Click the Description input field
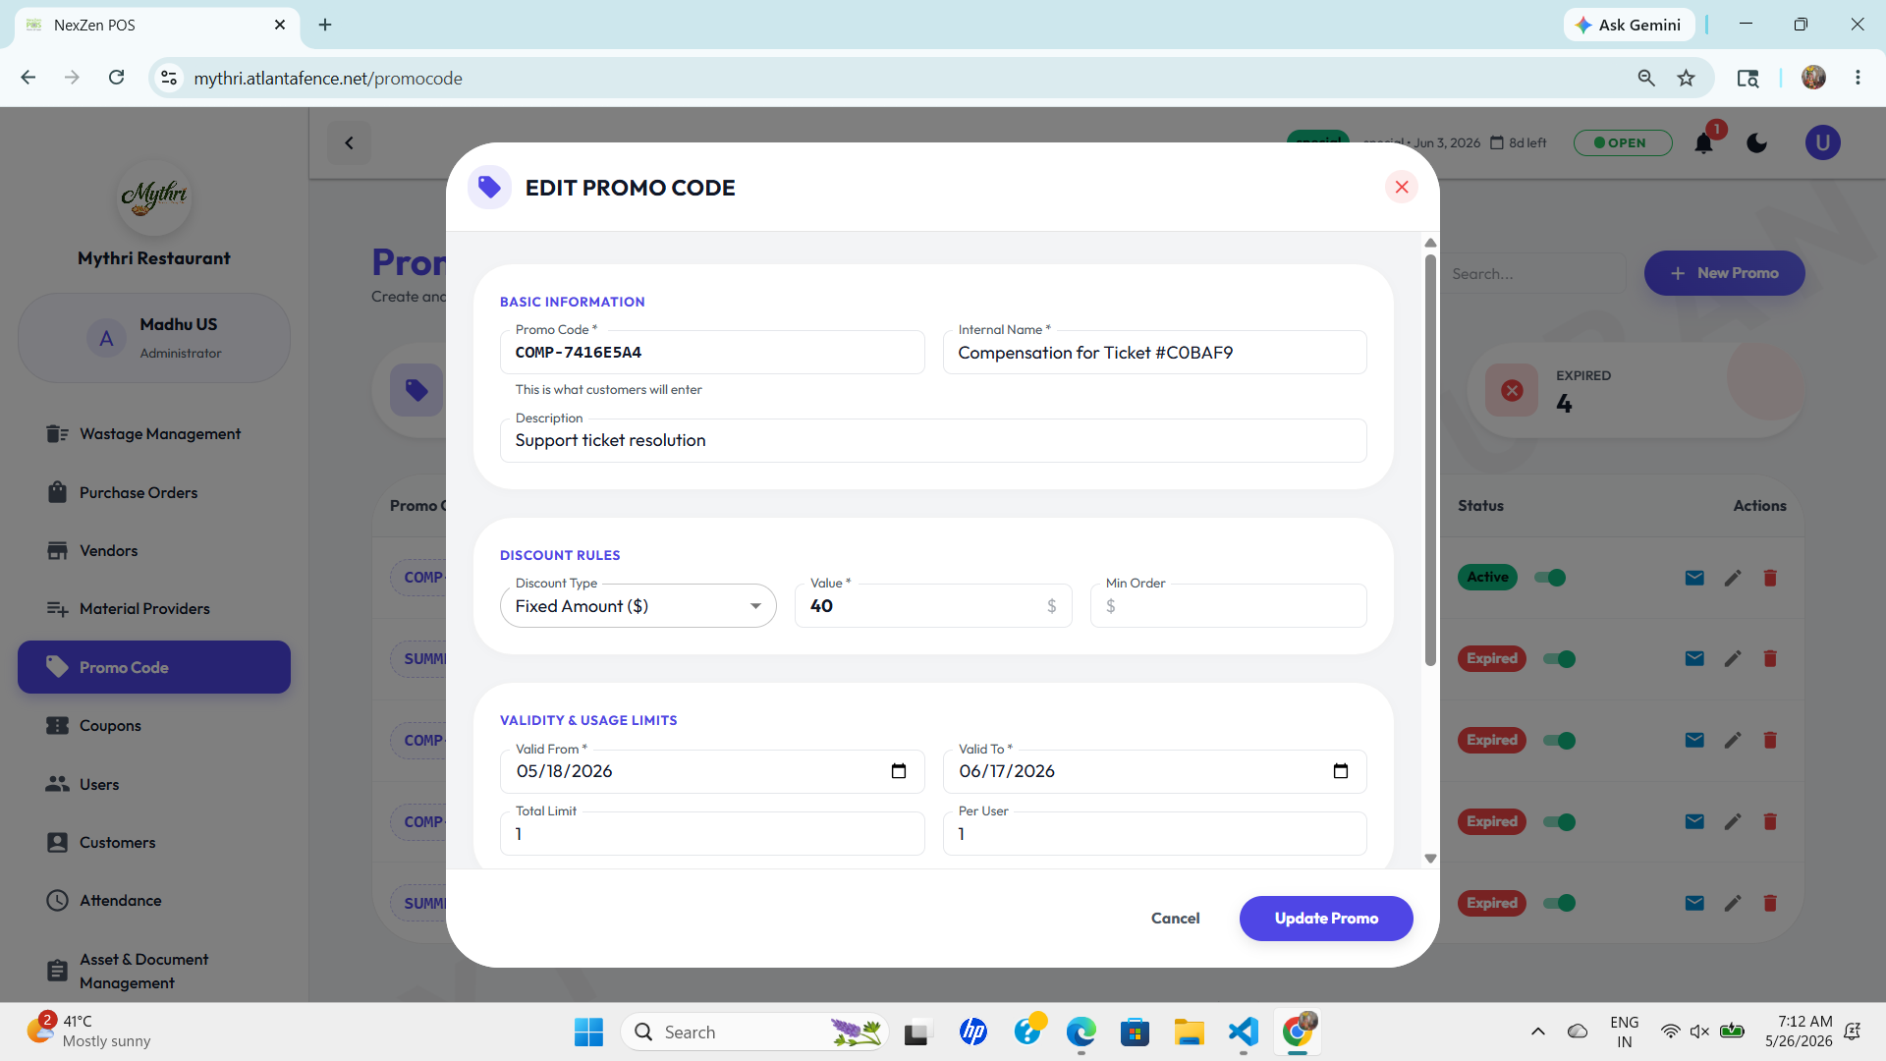 [x=933, y=441]
